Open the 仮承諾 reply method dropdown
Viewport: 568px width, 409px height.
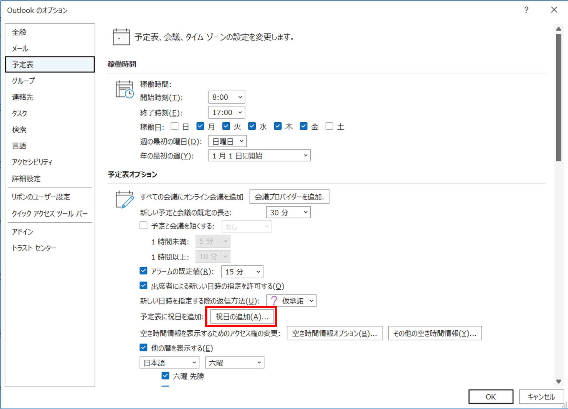[312, 301]
